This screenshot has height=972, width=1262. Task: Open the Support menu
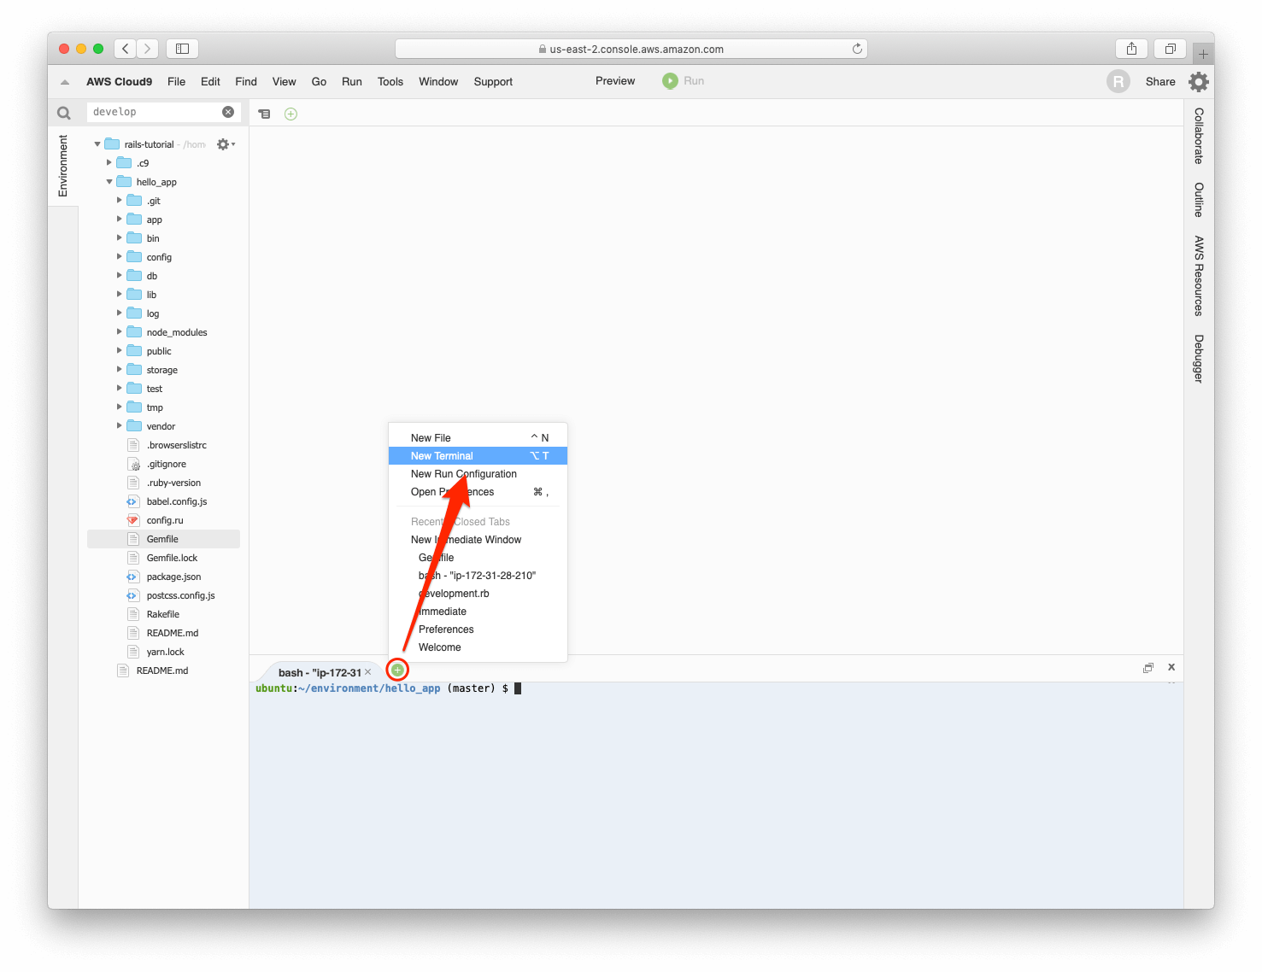[x=493, y=82]
